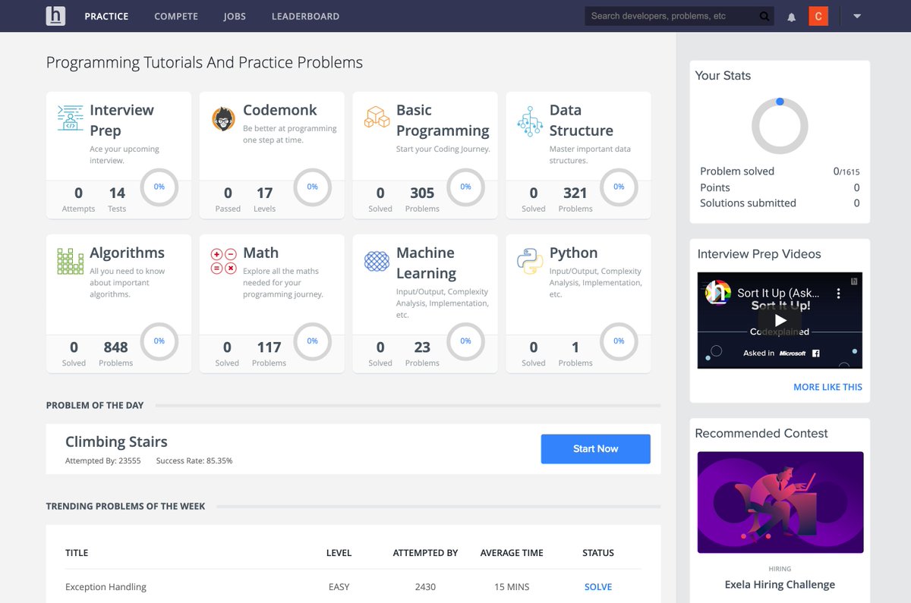
Task: Select the Practice tab
Action: 106,16
